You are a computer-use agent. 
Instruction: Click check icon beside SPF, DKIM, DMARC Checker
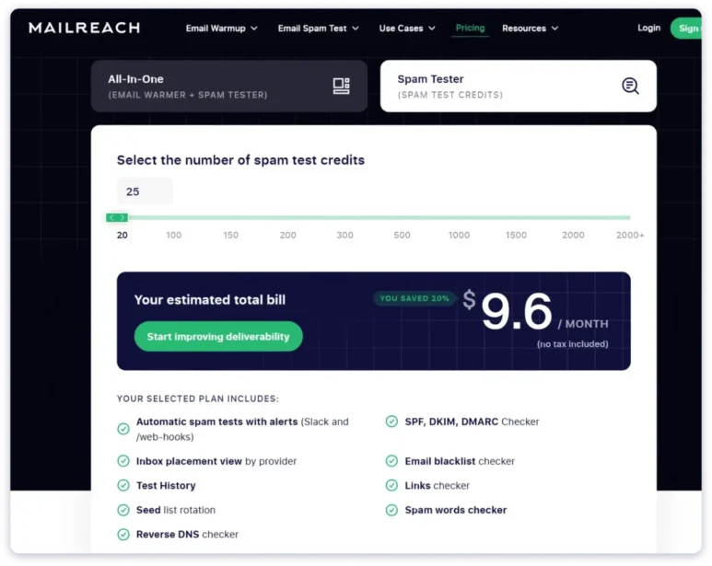click(x=391, y=422)
